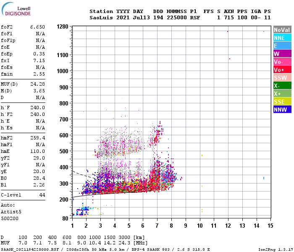The image size is (294, 252).
Task: Click the B0 value 28.4
Action: [x=39, y=178]
